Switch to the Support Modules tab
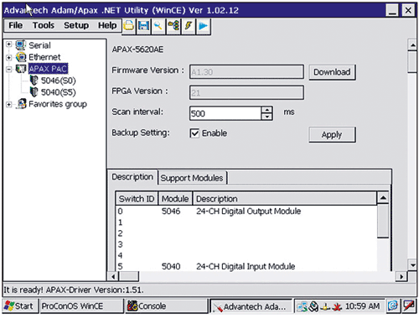The height and width of the screenshot is (319, 419). click(192, 178)
